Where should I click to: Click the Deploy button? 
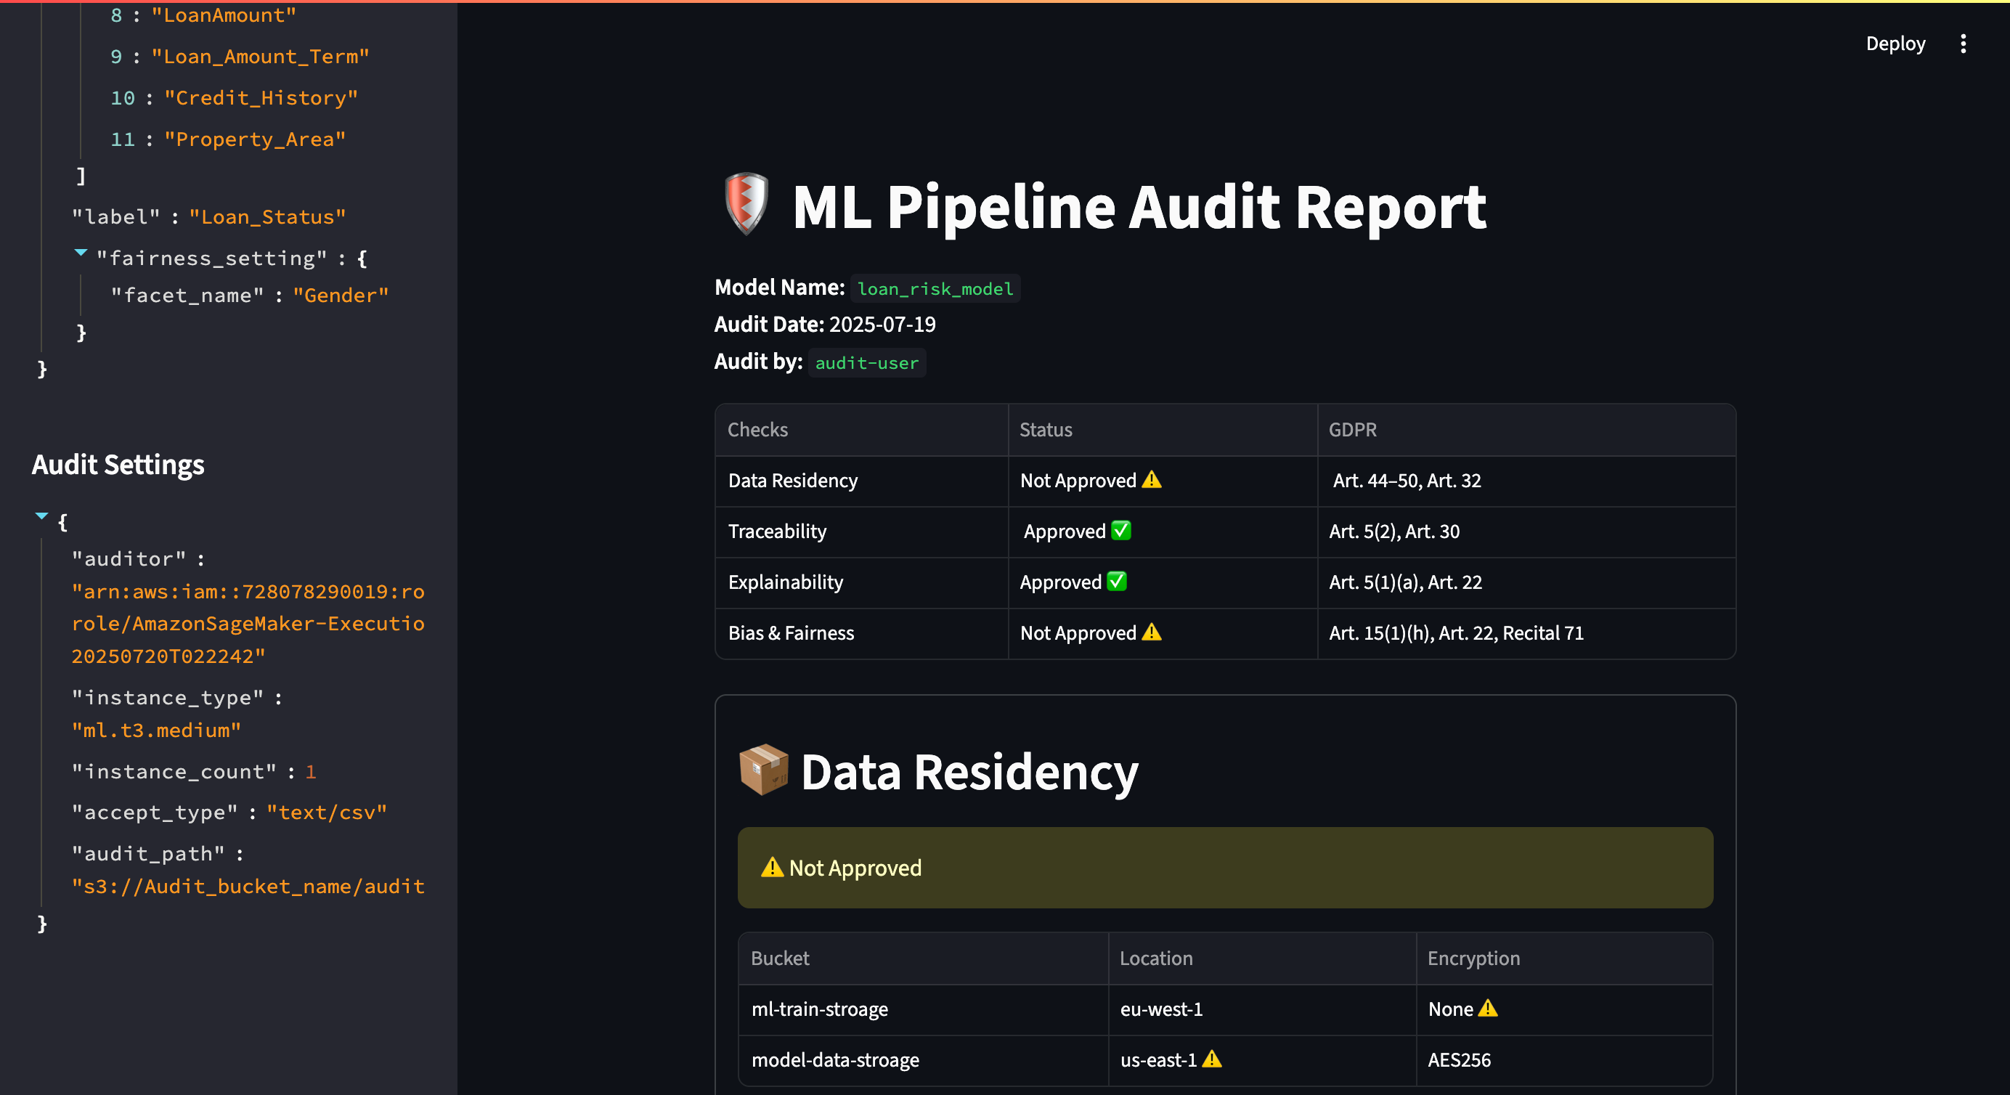(x=1896, y=44)
